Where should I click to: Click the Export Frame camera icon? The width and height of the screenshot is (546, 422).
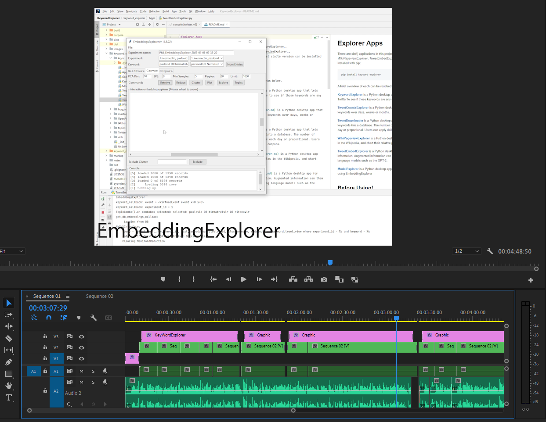click(324, 279)
